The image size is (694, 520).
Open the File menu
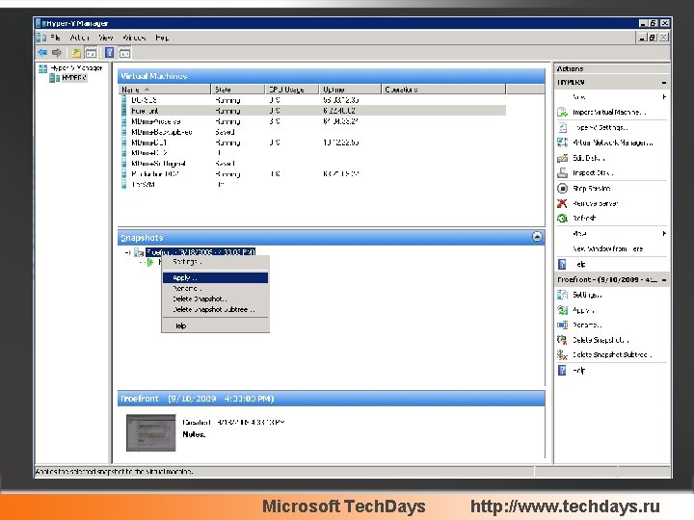[55, 38]
